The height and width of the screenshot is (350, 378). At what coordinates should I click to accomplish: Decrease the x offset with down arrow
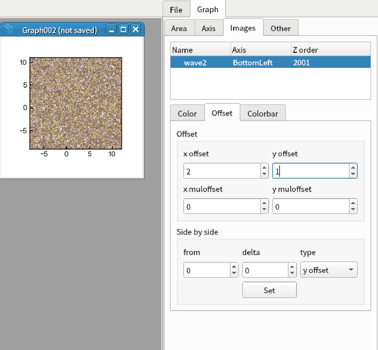click(x=264, y=174)
